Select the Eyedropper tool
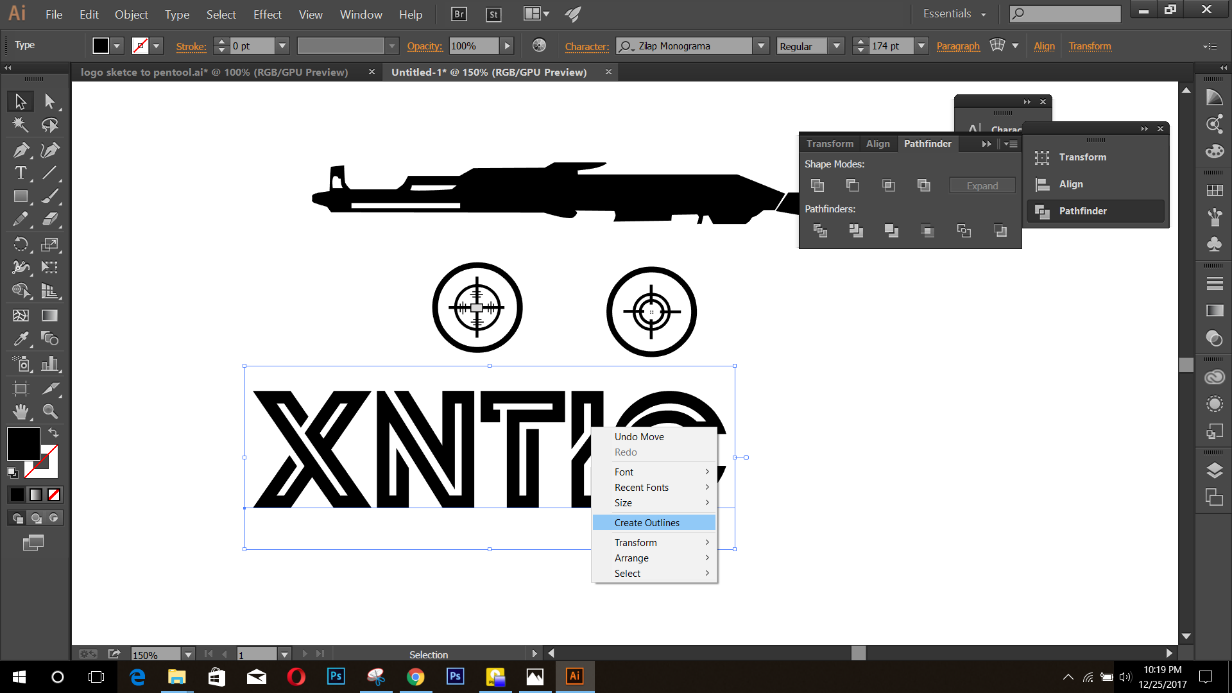The image size is (1232, 693). [x=21, y=339]
